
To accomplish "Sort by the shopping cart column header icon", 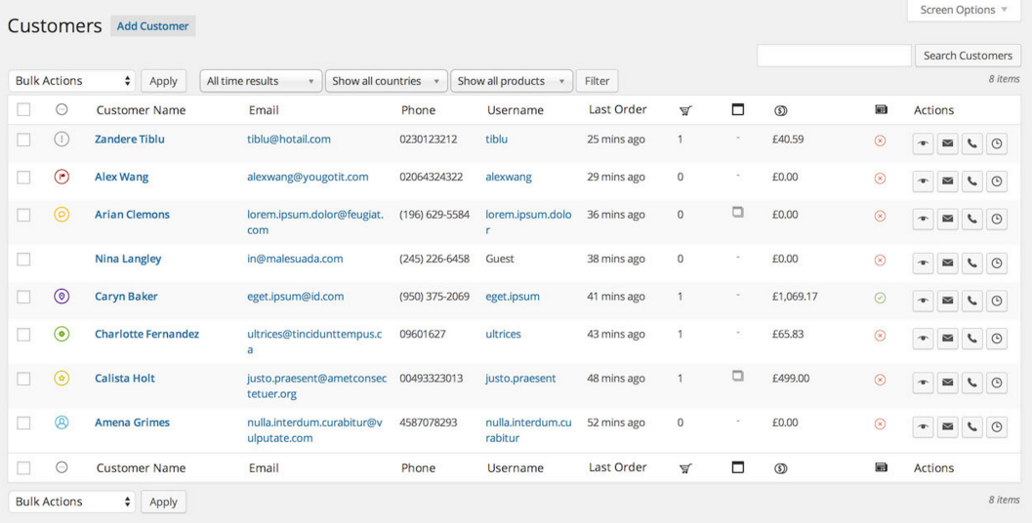I will pos(685,110).
